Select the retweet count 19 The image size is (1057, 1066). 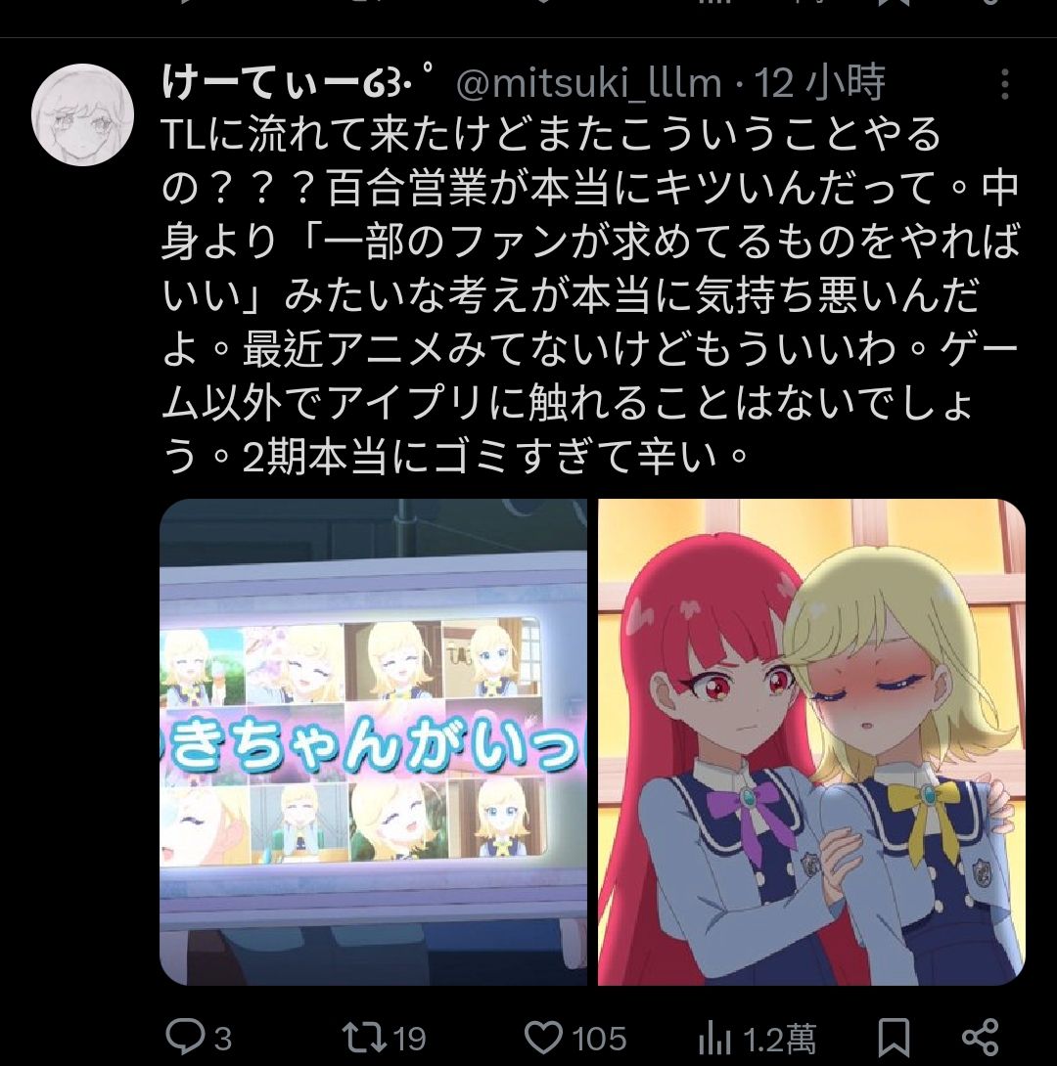click(409, 1039)
